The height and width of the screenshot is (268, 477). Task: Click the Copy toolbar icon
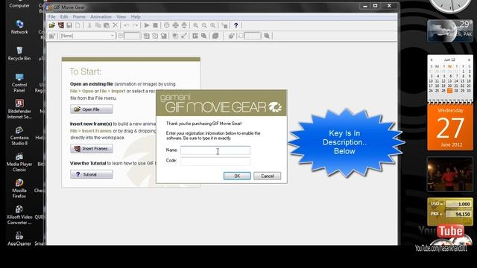(x=98, y=25)
